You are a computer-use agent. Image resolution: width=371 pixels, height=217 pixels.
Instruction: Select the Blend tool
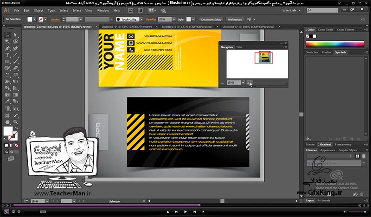tap(15, 102)
